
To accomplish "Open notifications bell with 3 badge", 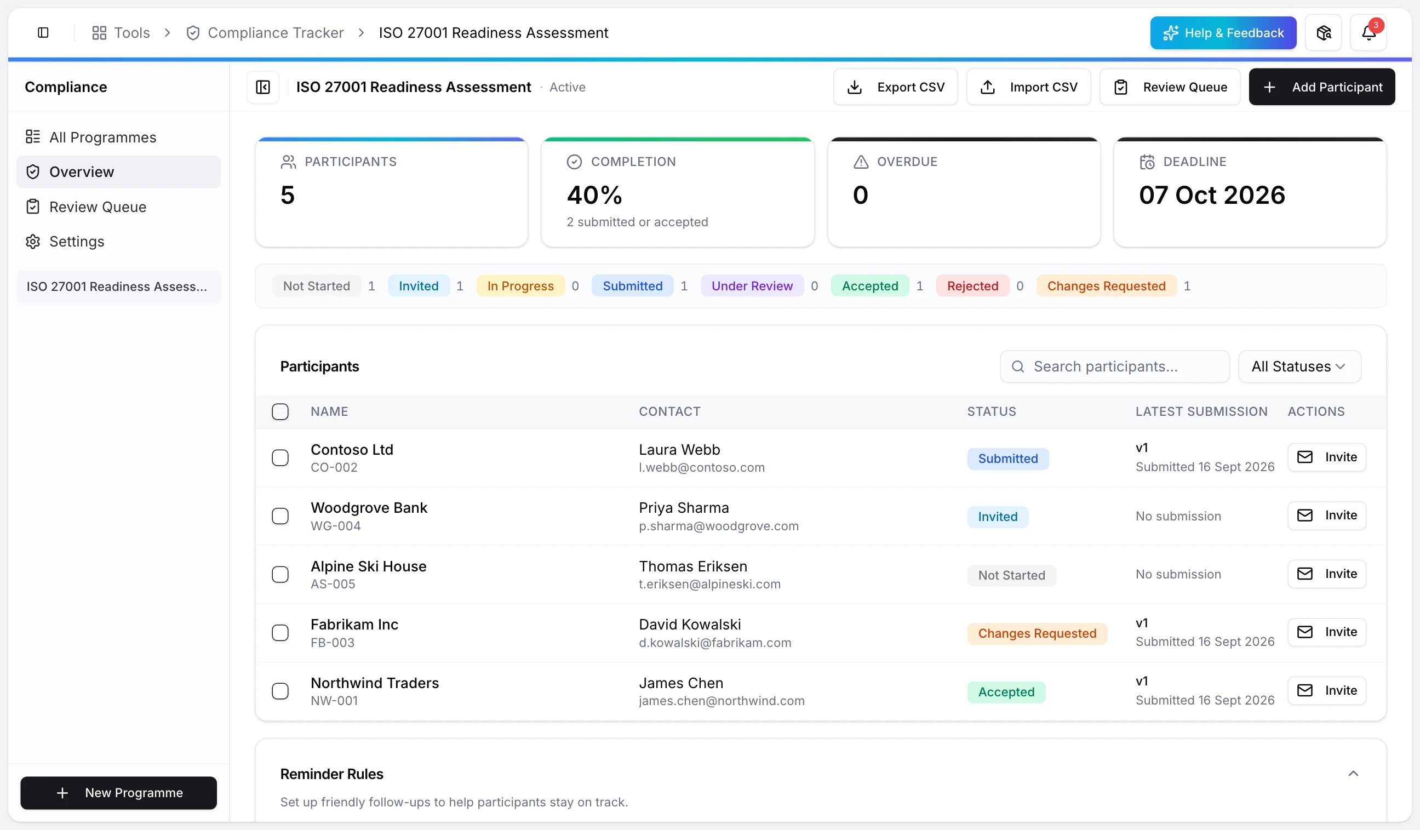I will [x=1369, y=33].
